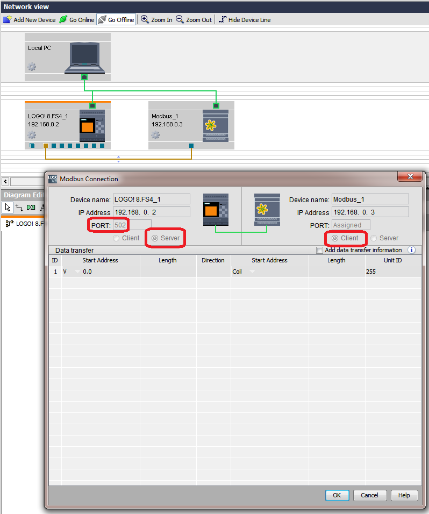The width and height of the screenshot is (429, 514).
Task: Select LOGO! 8.F tree item in diagram editor
Action: pos(25,224)
